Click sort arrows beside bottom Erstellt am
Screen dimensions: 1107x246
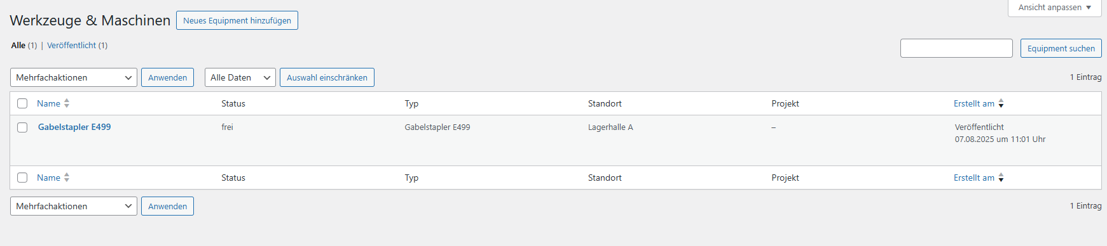coord(1001,178)
